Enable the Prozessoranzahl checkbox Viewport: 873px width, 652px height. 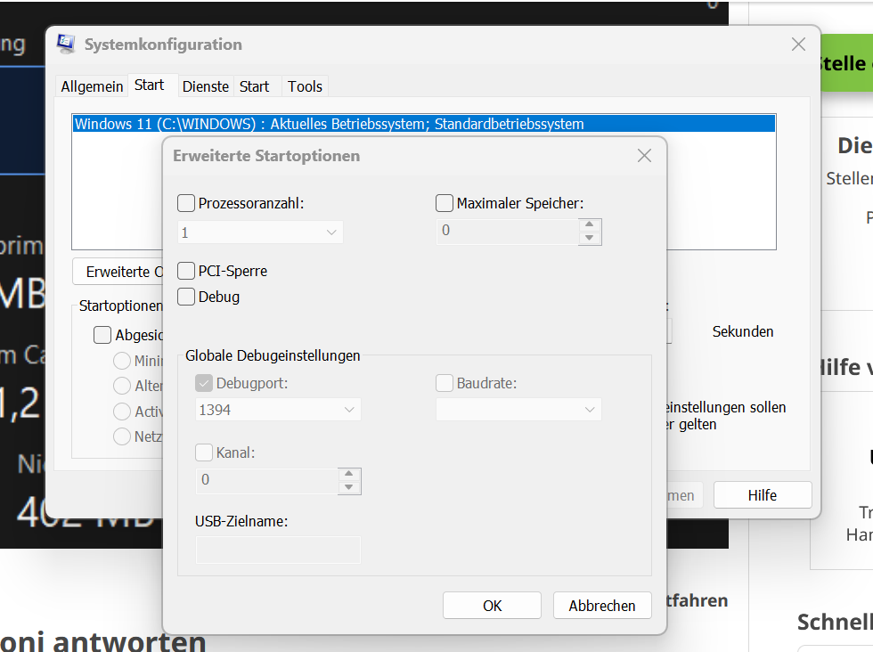click(x=186, y=203)
